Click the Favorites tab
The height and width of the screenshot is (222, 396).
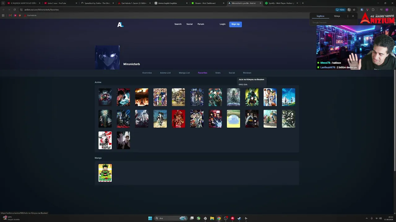pos(202,73)
